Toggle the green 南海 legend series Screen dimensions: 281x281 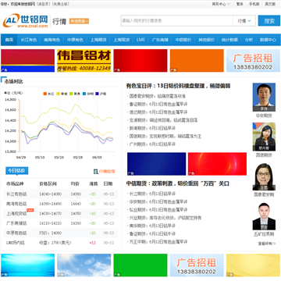click(75, 94)
